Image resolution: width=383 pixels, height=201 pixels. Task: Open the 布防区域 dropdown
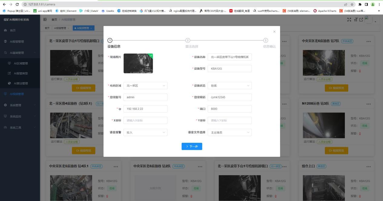(x=145, y=86)
